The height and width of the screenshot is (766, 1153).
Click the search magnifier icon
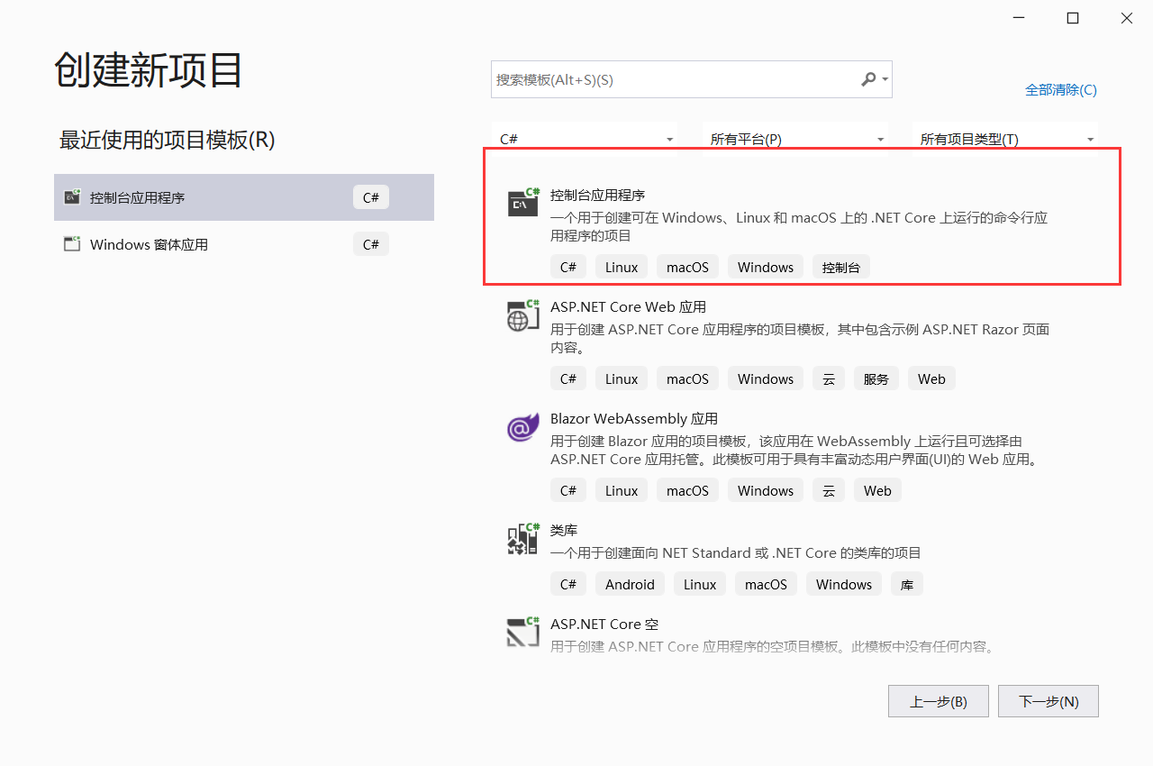point(867,79)
